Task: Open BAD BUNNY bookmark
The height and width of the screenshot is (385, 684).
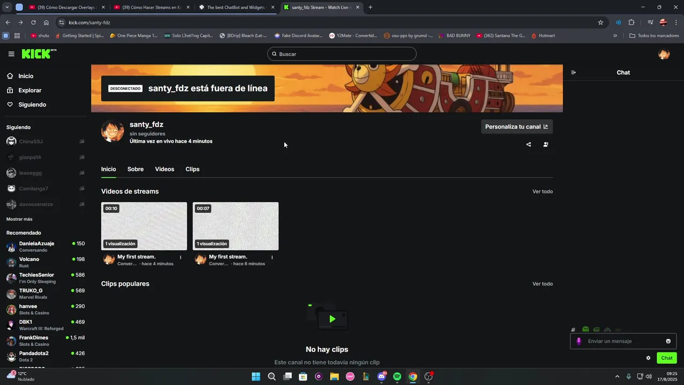Action: 454,36
